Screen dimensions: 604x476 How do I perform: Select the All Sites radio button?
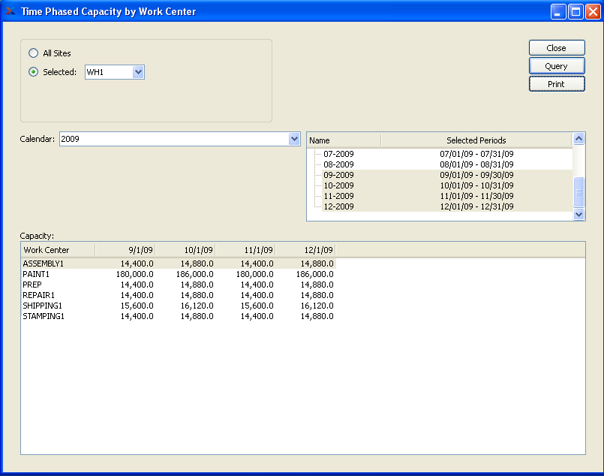(x=33, y=53)
